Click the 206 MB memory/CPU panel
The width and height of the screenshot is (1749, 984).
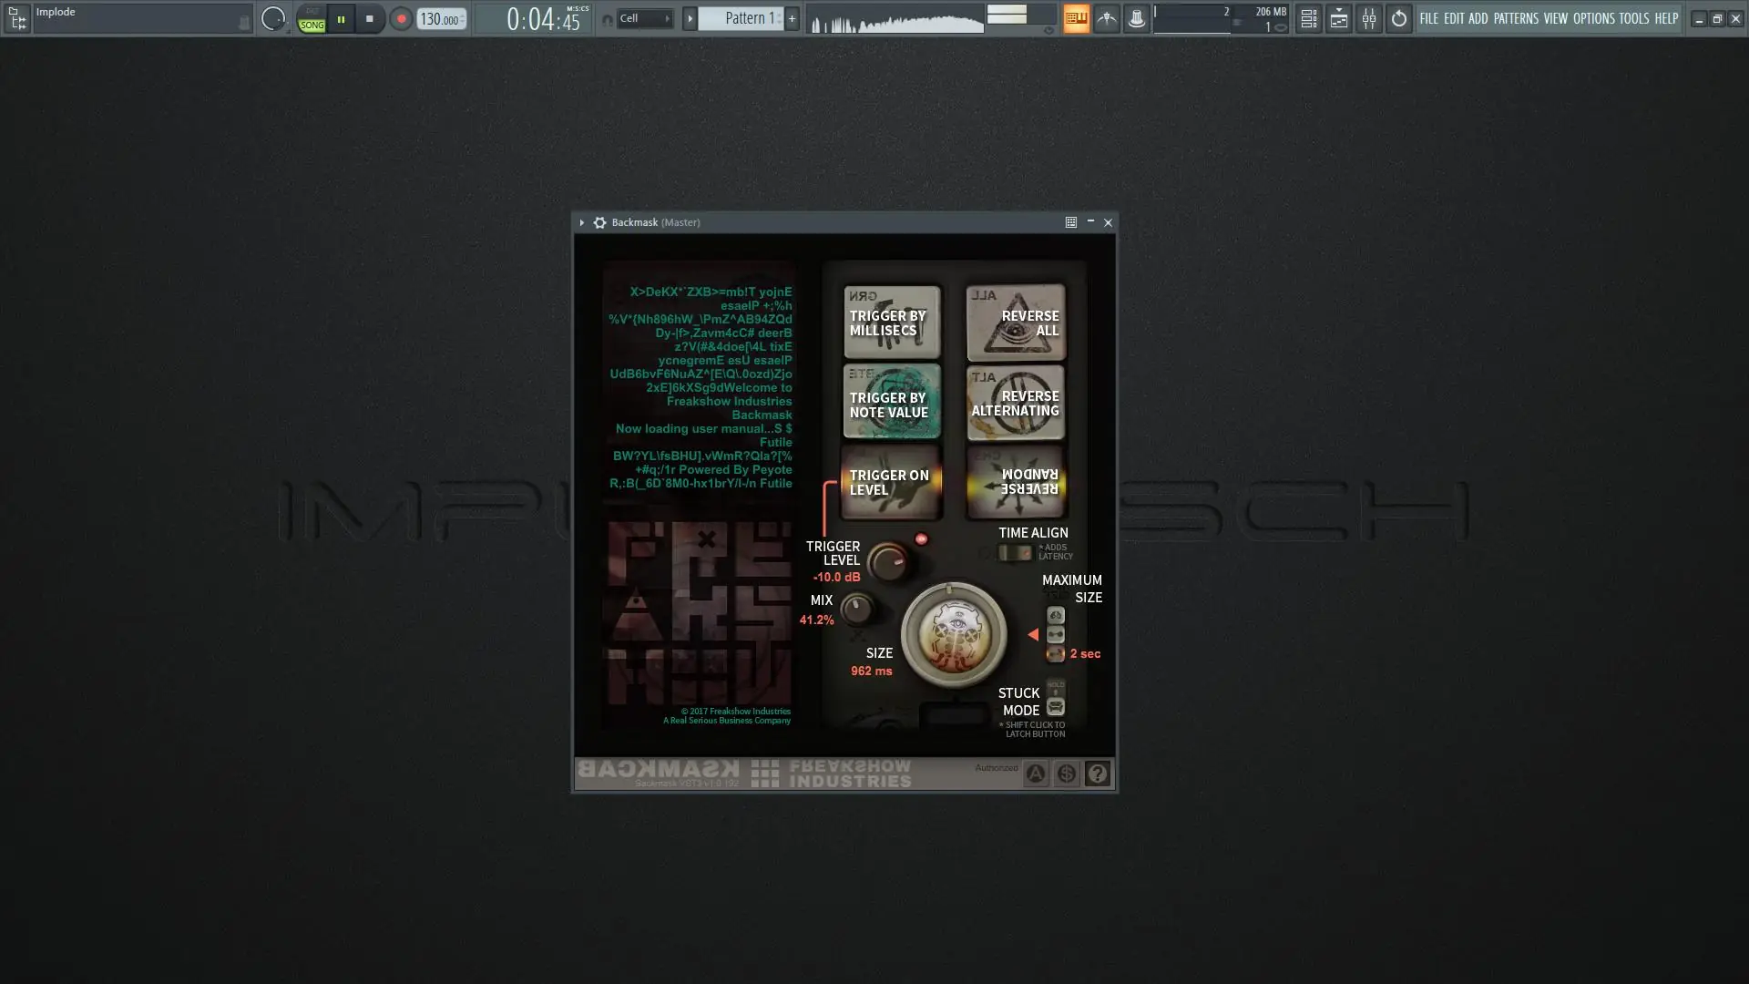1221,19
